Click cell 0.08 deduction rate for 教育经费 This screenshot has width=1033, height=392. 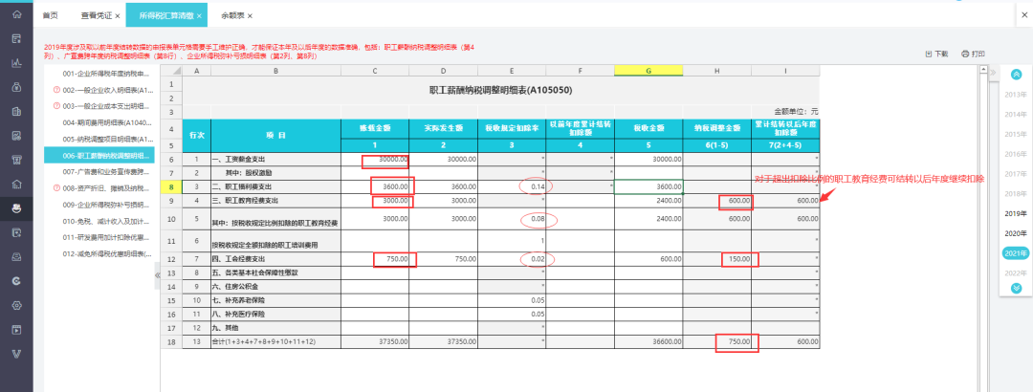pyautogui.click(x=512, y=218)
